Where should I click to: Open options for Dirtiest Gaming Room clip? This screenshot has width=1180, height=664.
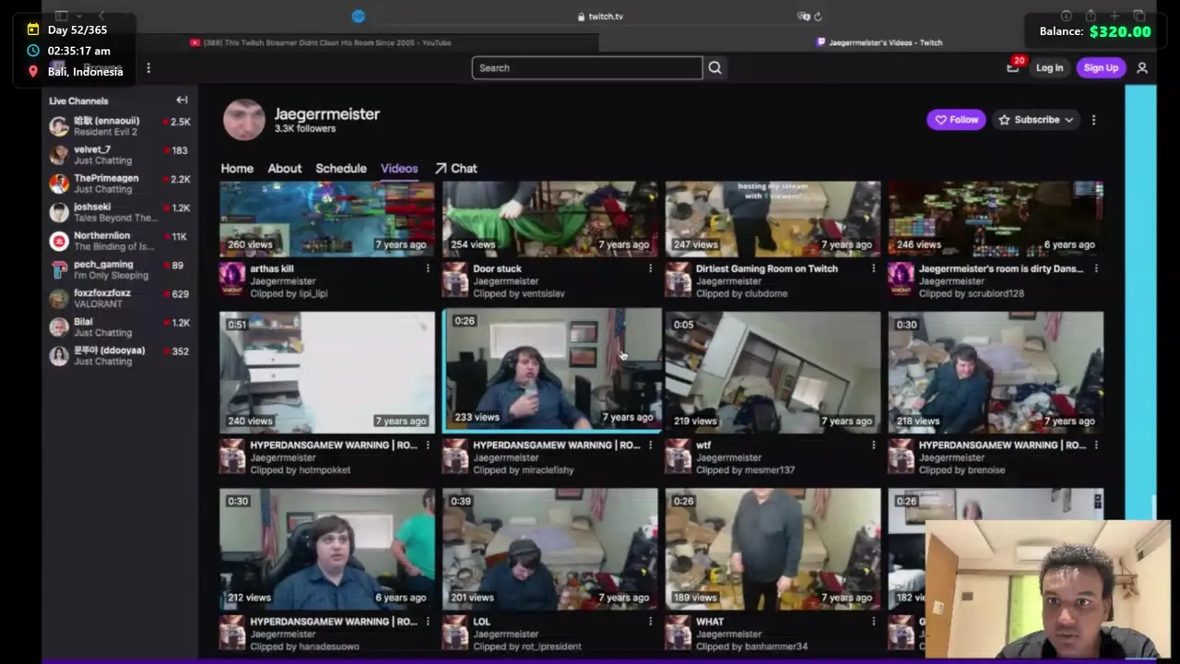(873, 268)
